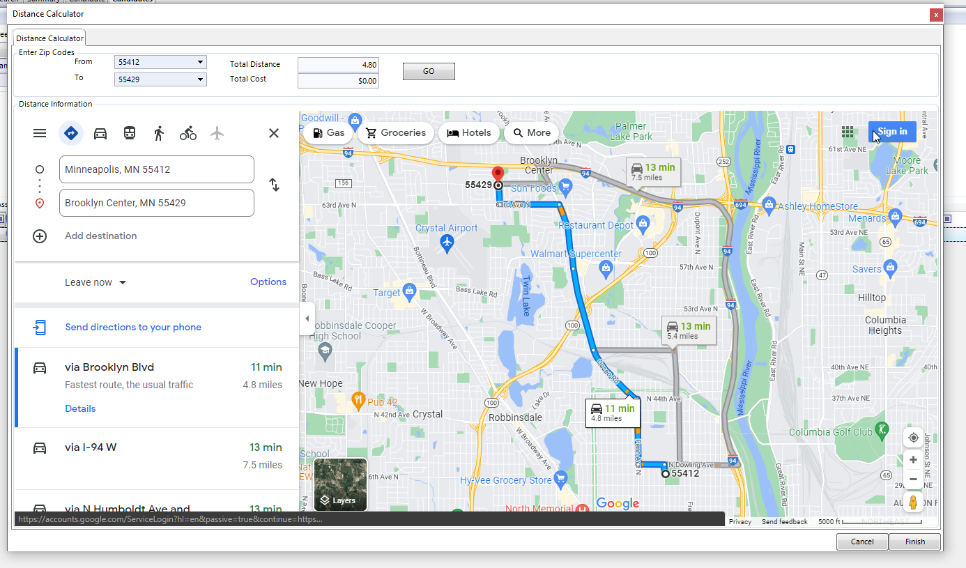Choose transit travel mode icon

(x=130, y=133)
